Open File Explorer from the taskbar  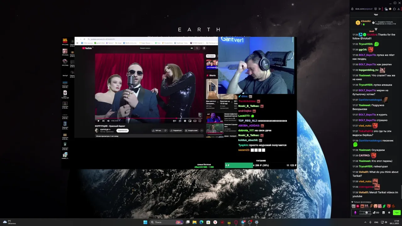click(194, 222)
